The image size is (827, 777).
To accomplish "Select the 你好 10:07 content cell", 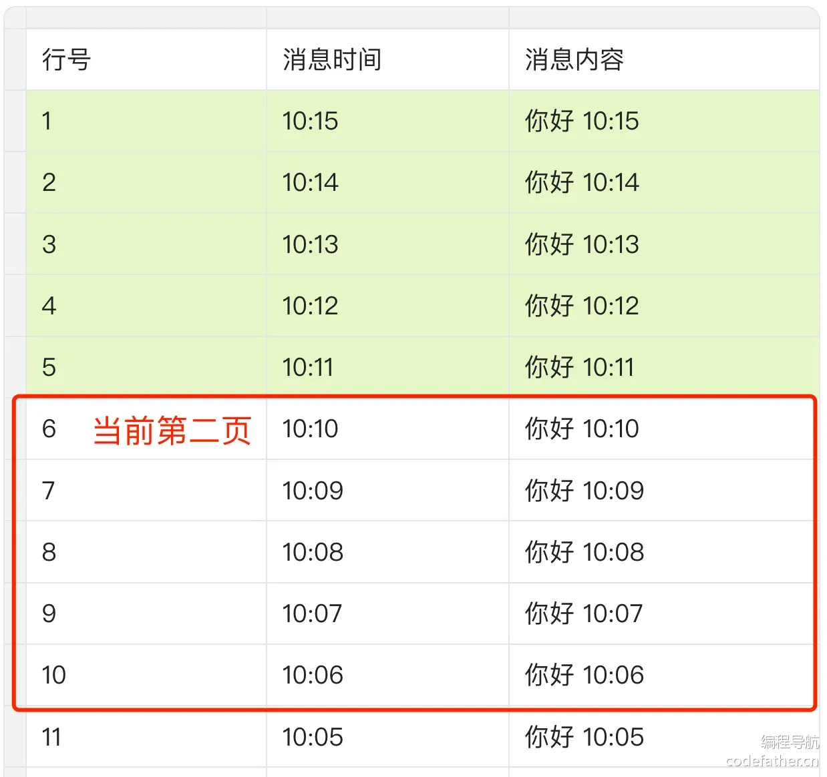I will pyautogui.click(x=664, y=613).
